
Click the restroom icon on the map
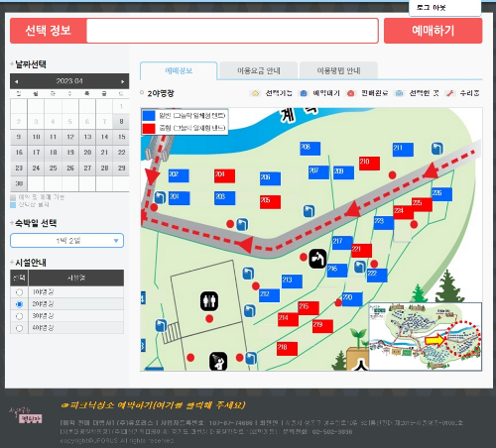[209, 301]
